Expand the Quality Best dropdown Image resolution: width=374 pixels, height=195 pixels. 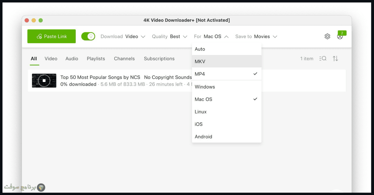pyautogui.click(x=170, y=36)
